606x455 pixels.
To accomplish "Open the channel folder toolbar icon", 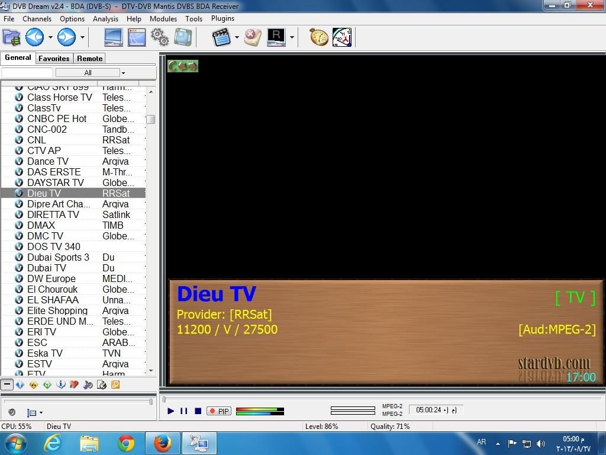I will [x=11, y=37].
